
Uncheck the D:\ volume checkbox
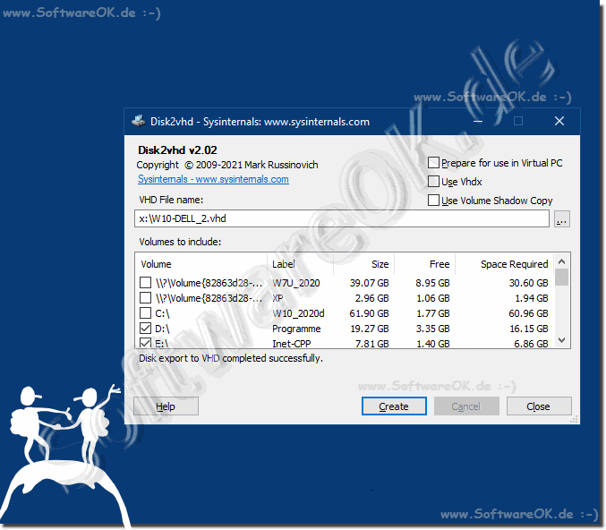[145, 329]
